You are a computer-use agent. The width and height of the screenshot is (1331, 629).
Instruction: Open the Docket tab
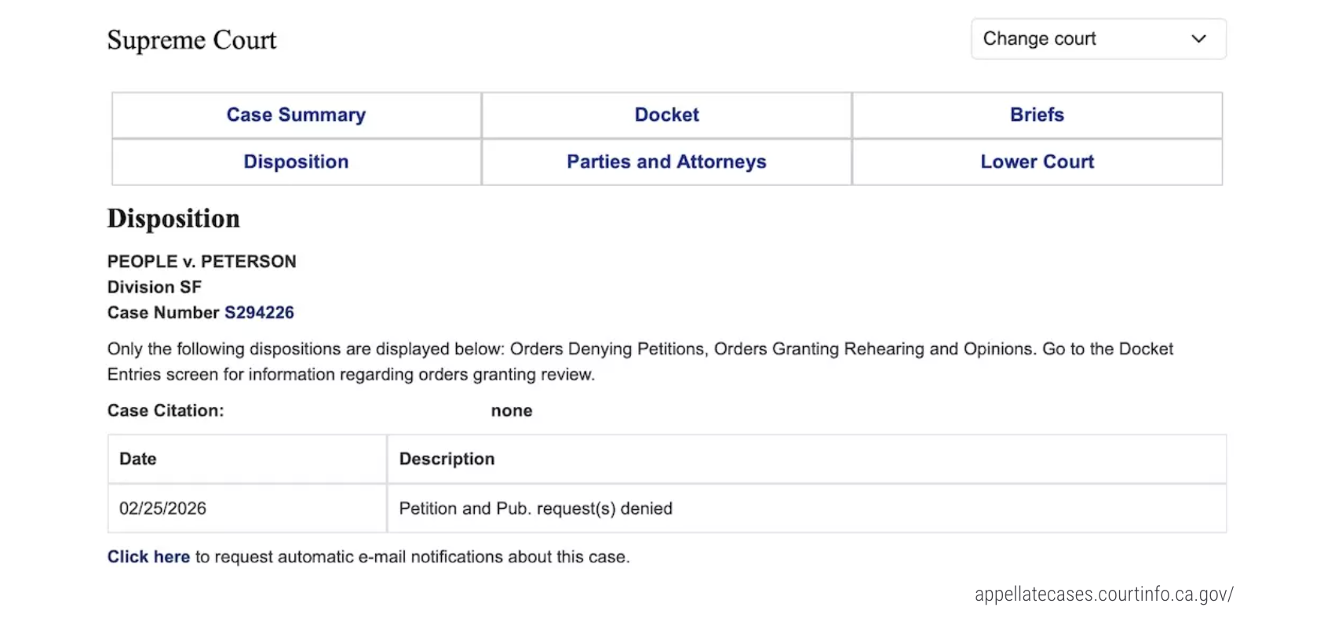(666, 115)
